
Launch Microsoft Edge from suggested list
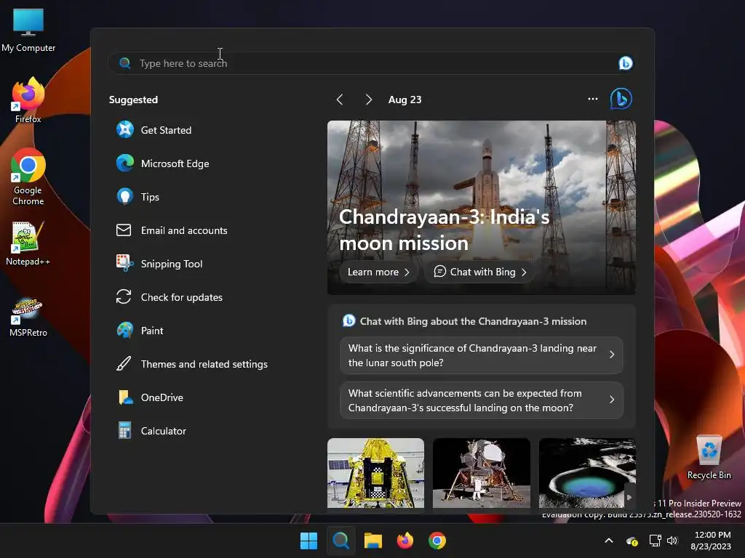(125, 163)
